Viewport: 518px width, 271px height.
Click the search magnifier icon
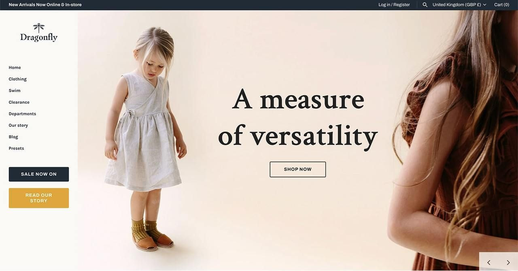coord(425,5)
